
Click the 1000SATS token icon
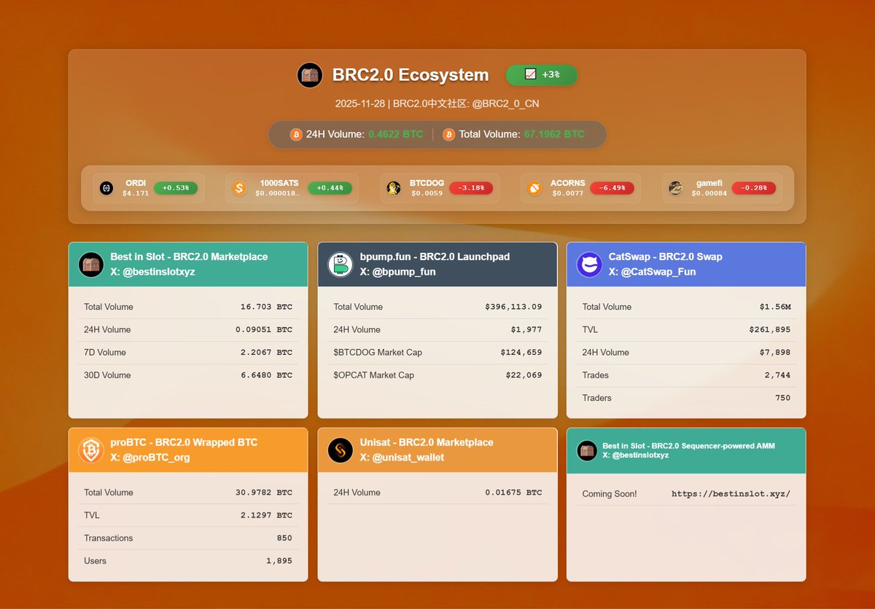pyautogui.click(x=240, y=188)
